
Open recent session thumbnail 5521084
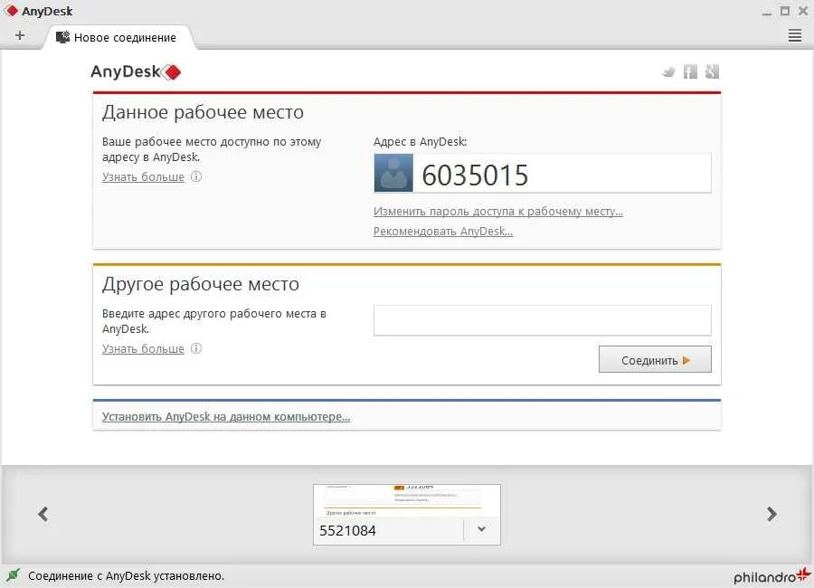pos(406,514)
